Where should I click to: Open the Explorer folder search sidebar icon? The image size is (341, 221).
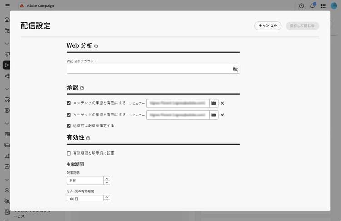[7, 30]
